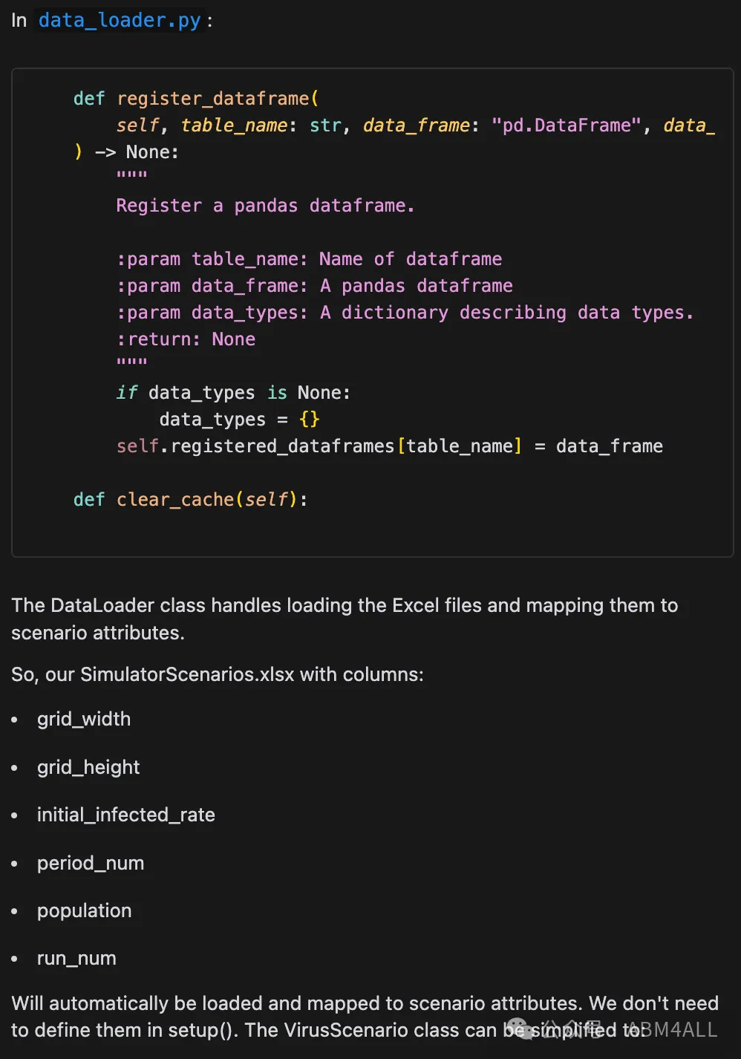Select the population bullet item
This screenshot has width=741, height=1059.
click(x=85, y=910)
